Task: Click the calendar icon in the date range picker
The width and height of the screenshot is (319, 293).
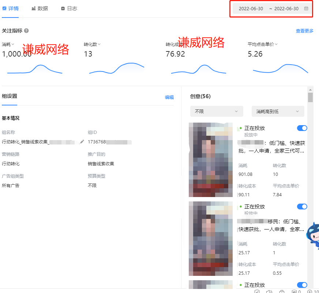Action: point(306,8)
